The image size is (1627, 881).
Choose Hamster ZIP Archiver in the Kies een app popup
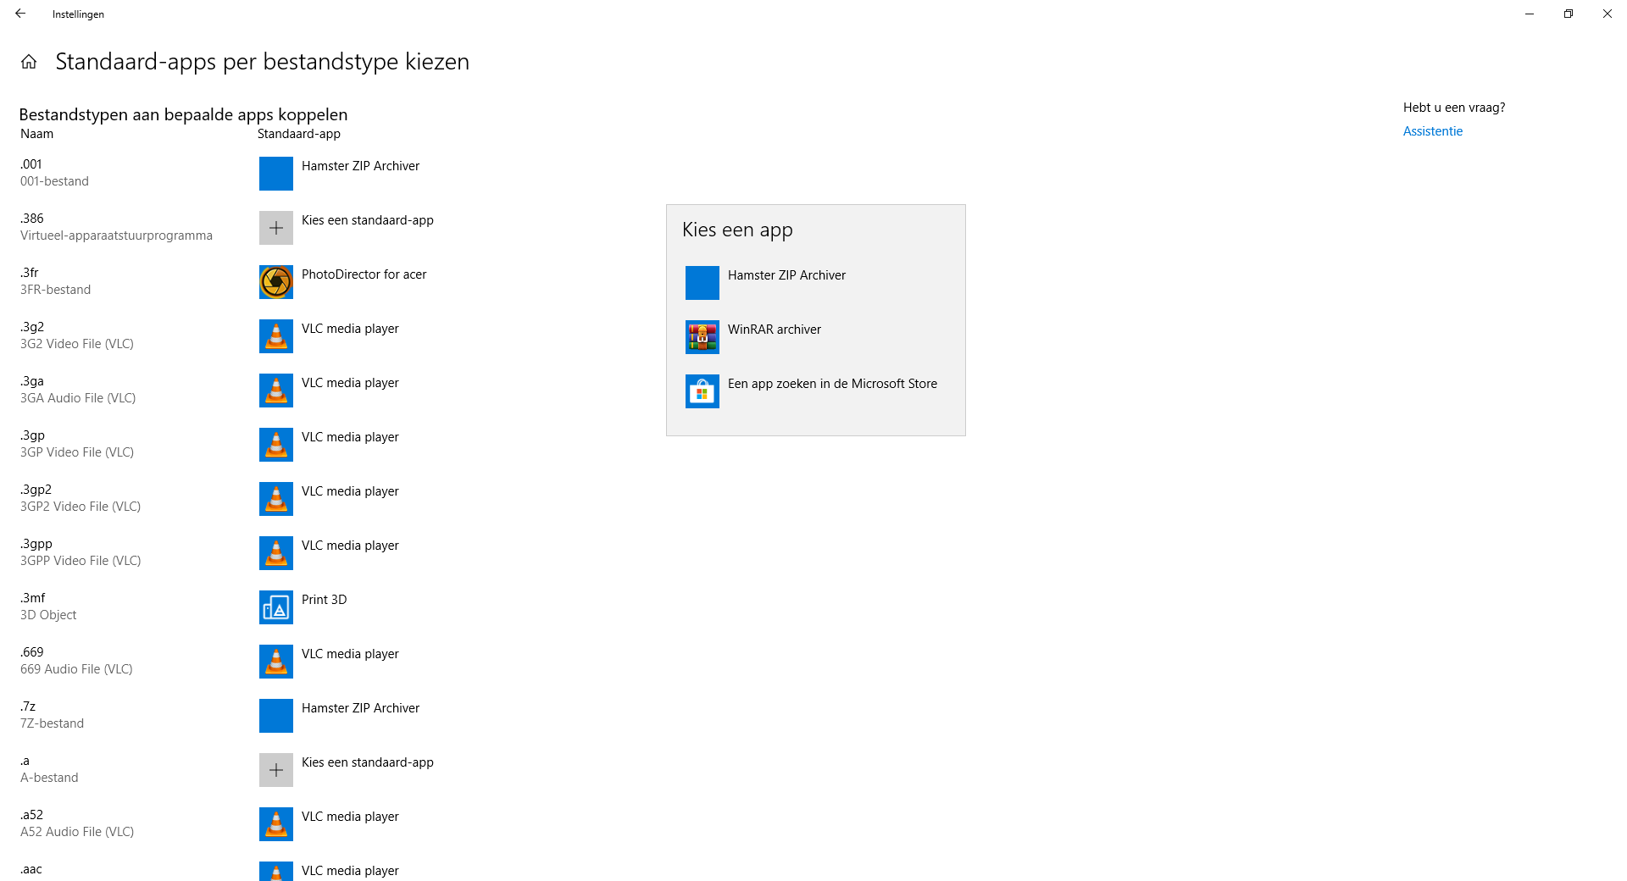click(815, 283)
